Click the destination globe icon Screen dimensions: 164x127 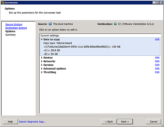click(x=115, y=24)
